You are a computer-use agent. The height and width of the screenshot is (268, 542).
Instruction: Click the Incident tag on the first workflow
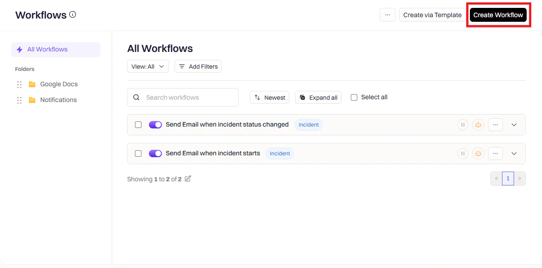(308, 124)
